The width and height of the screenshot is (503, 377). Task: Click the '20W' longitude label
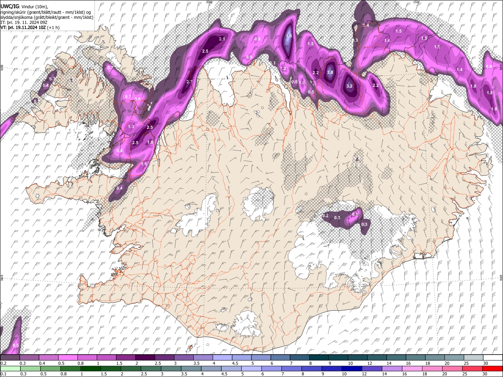(209, 2)
